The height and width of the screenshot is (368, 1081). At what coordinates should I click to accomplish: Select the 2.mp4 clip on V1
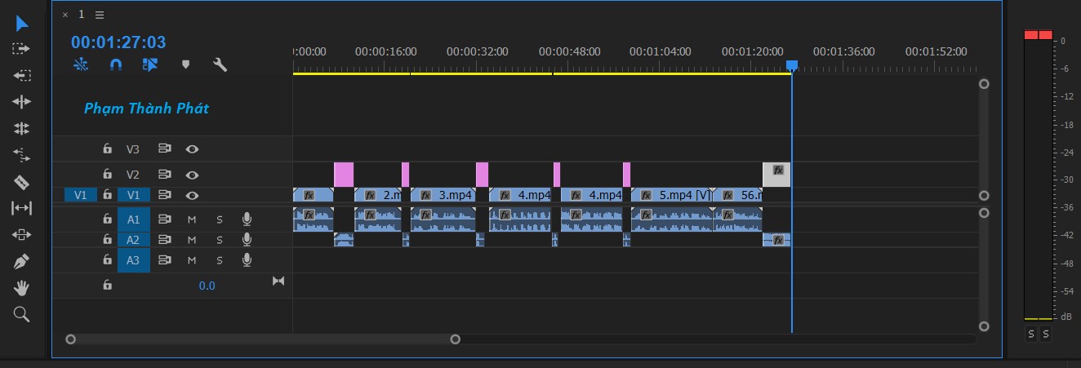pos(378,195)
